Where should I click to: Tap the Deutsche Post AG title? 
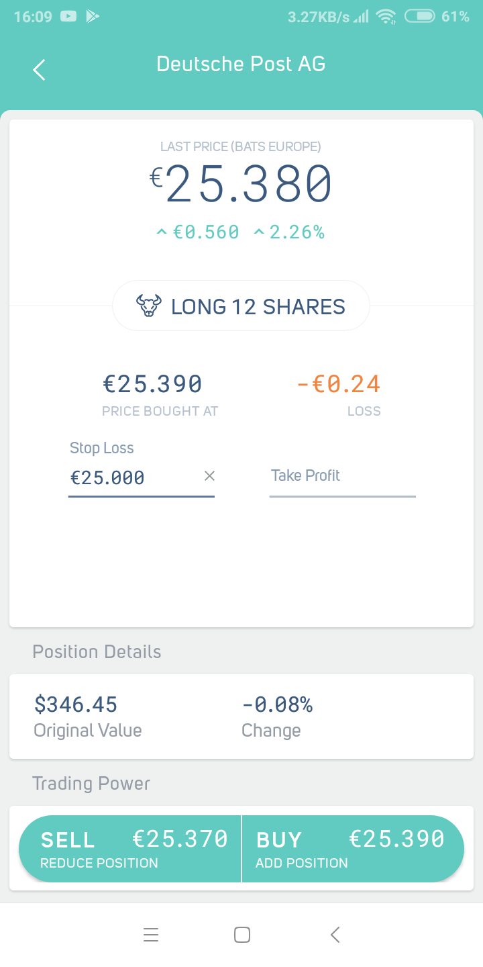pyautogui.click(x=241, y=64)
